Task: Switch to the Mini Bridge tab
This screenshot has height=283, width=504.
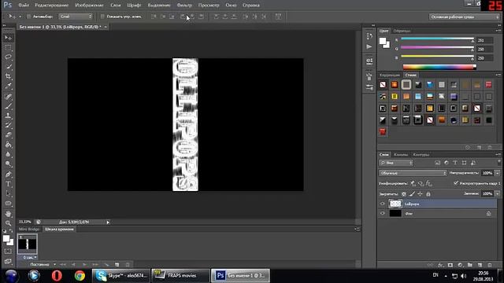Action: [29, 229]
